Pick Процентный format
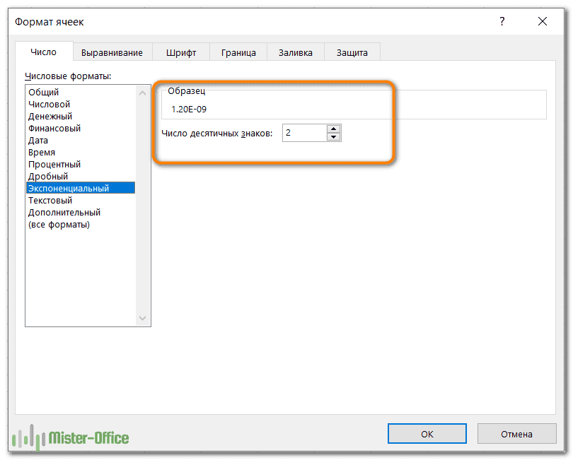 (81, 164)
